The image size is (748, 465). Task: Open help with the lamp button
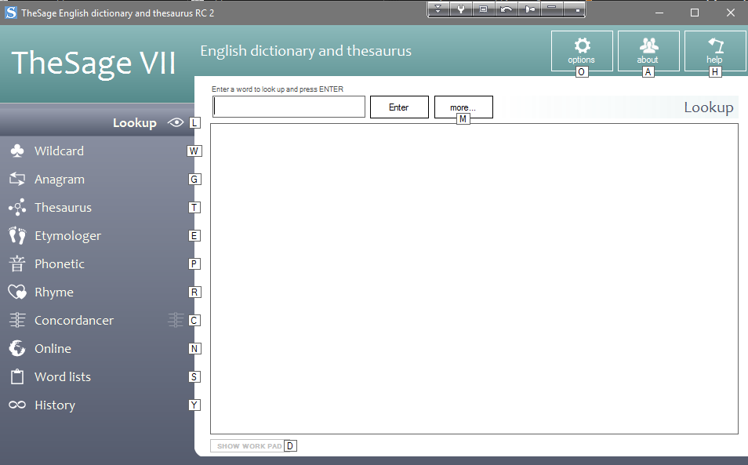[x=714, y=51]
